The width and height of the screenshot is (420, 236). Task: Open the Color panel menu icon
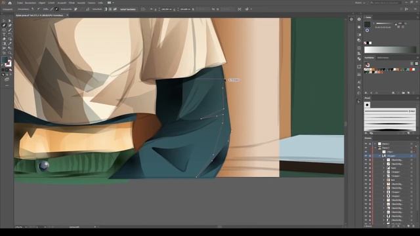pos(417,18)
